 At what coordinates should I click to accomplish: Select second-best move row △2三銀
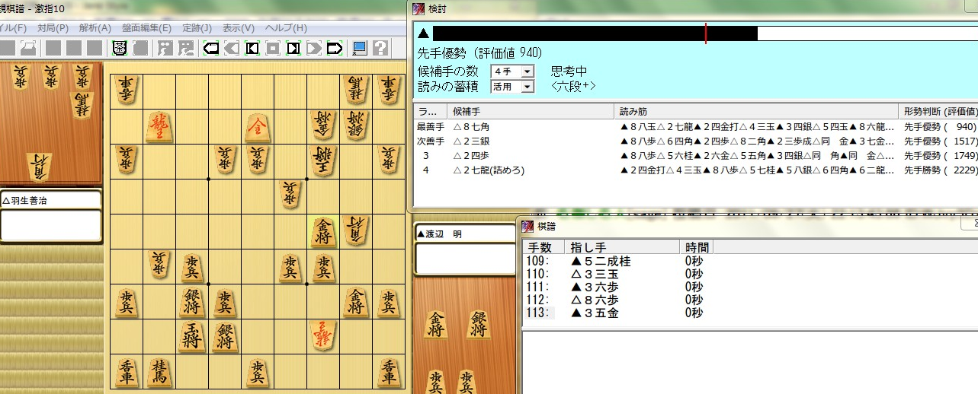[695, 141]
